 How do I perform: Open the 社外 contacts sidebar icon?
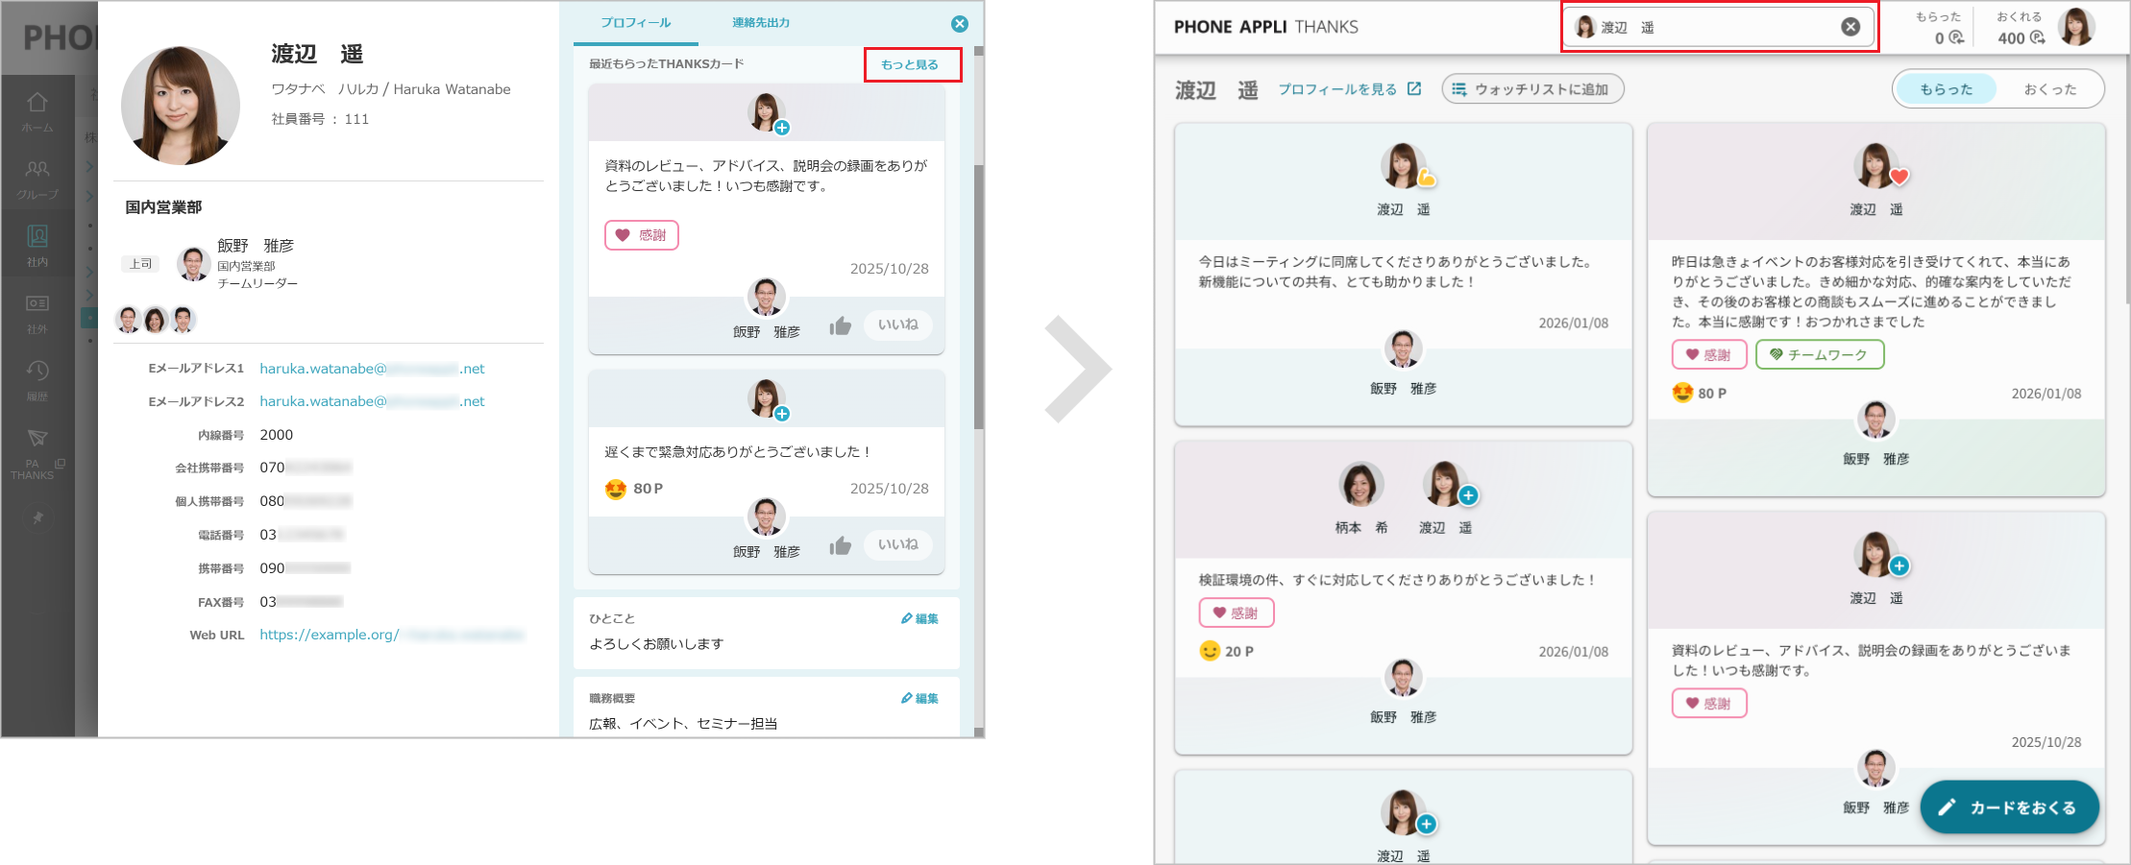coord(37,309)
